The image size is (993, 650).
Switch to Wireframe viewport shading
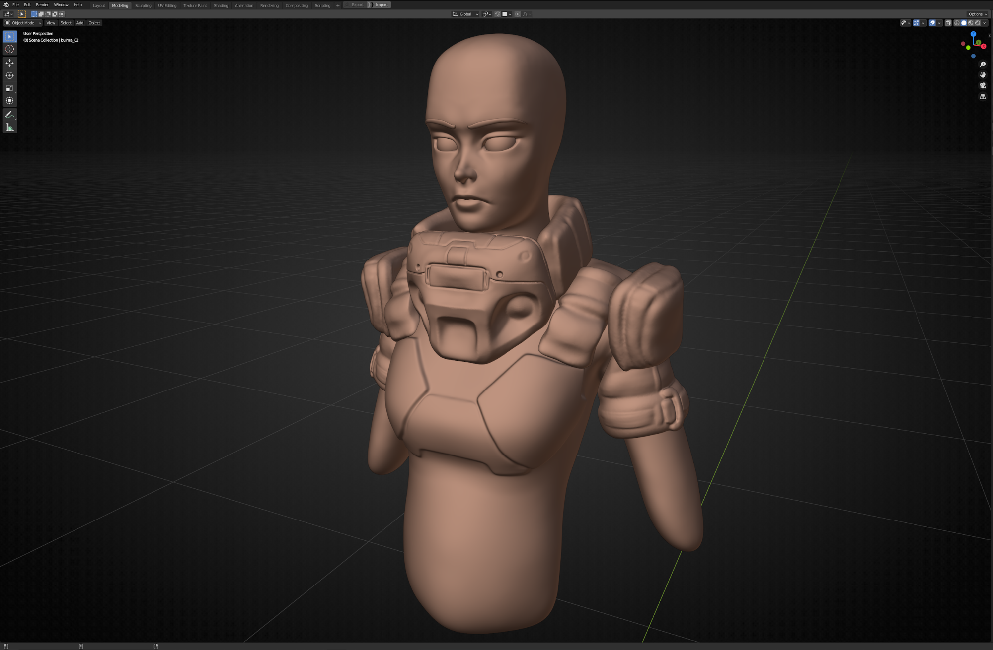pyautogui.click(x=957, y=23)
